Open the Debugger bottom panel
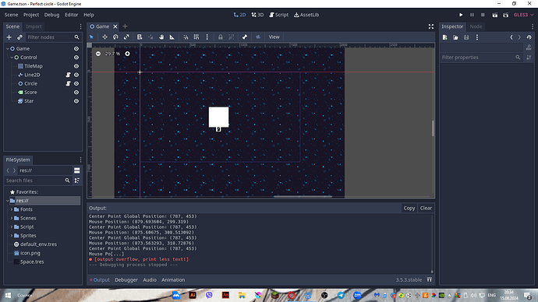This screenshot has width=538, height=302. 126,279
